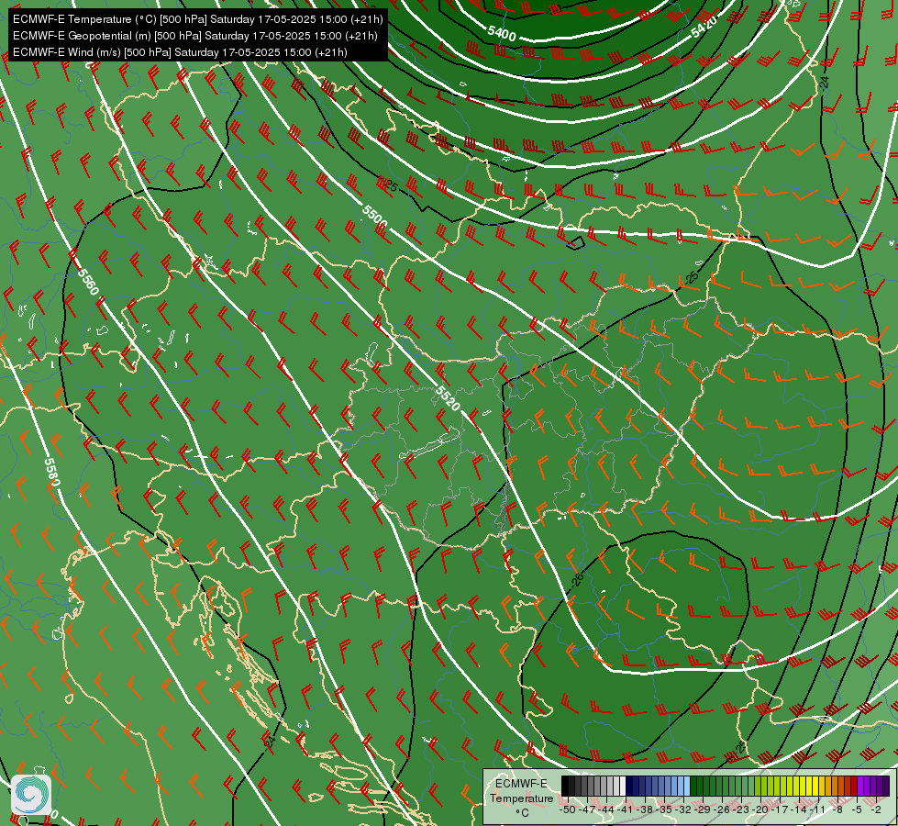Select the ECMWF-E Geopotential 500 hPa title line
This screenshot has height=826, width=898.
pyautogui.click(x=194, y=36)
